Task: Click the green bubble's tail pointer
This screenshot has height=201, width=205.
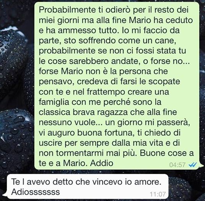Action: pos(201,166)
